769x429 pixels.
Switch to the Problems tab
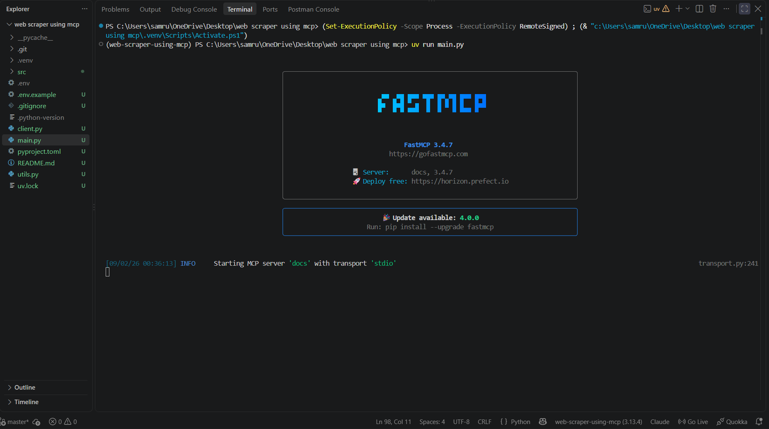pyautogui.click(x=115, y=9)
